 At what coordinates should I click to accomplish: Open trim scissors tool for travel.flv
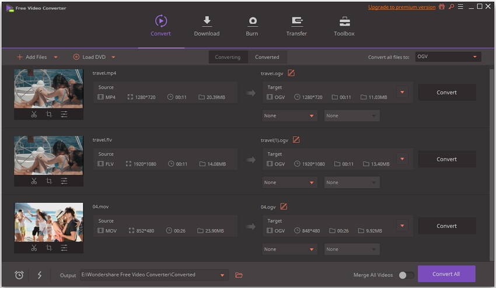coord(34,181)
